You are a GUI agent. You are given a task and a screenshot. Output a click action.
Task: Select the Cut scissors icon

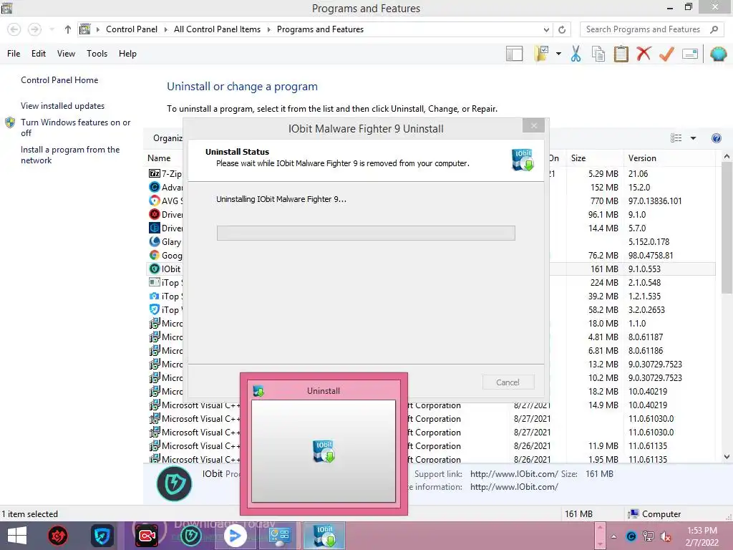[x=576, y=54]
